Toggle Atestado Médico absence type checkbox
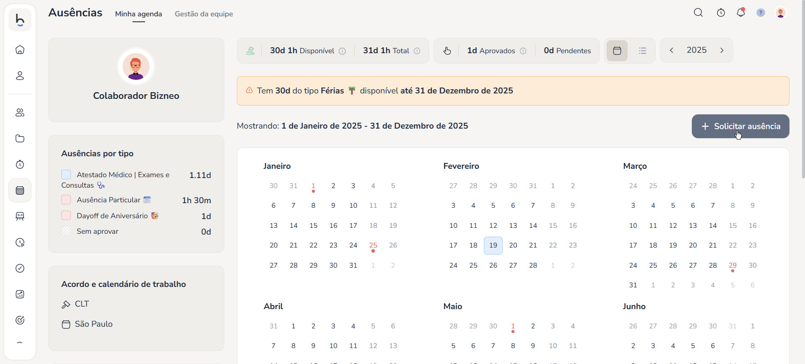Image resolution: width=805 pixels, height=364 pixels. pos(66,175)
